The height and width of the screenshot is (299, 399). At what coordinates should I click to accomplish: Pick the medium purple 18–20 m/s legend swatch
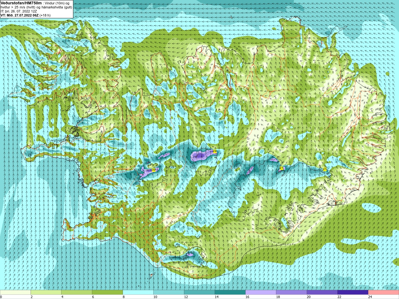292,292
